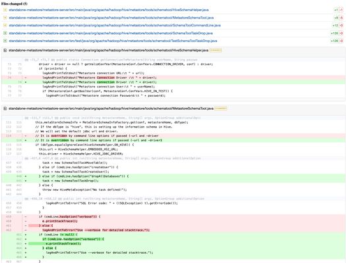This screenshot has width=346, height=263.
Task: Click modified-file icon beside MetastoreSchemaTool.java link
Action: click(x=5, y=18)
